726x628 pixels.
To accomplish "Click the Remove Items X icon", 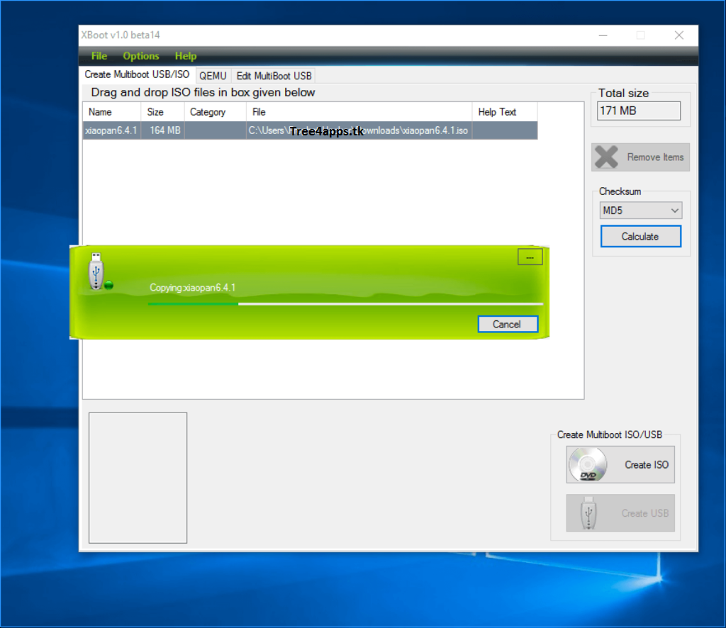I will pyautogui.click(x=605, y=157).
